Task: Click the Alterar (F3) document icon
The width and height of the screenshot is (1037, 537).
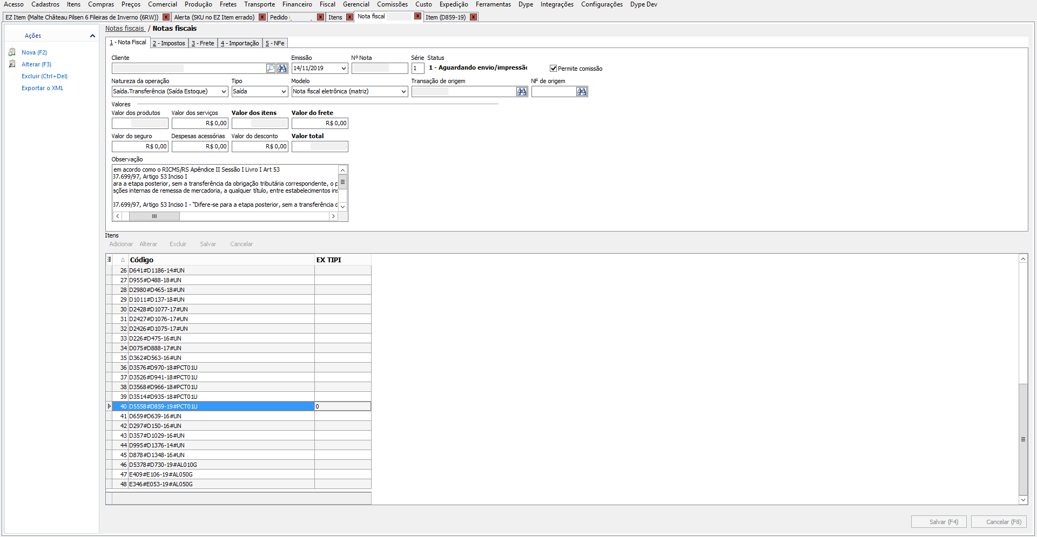Action: [12, 64]
